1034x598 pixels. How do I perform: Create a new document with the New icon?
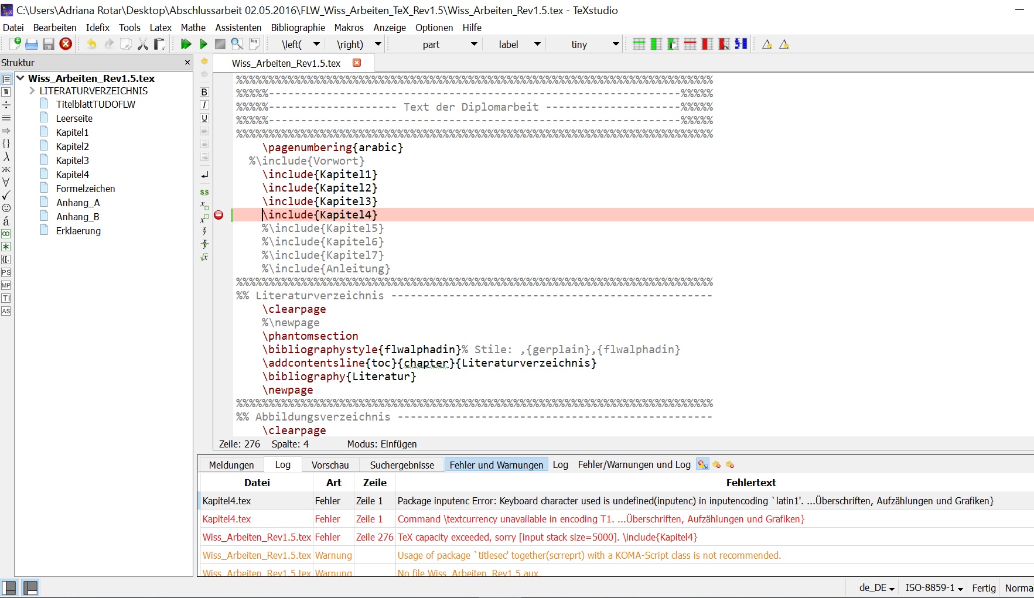pos(15,44)
